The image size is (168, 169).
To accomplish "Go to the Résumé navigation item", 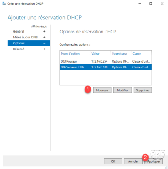I will click(x=19, y=49).
